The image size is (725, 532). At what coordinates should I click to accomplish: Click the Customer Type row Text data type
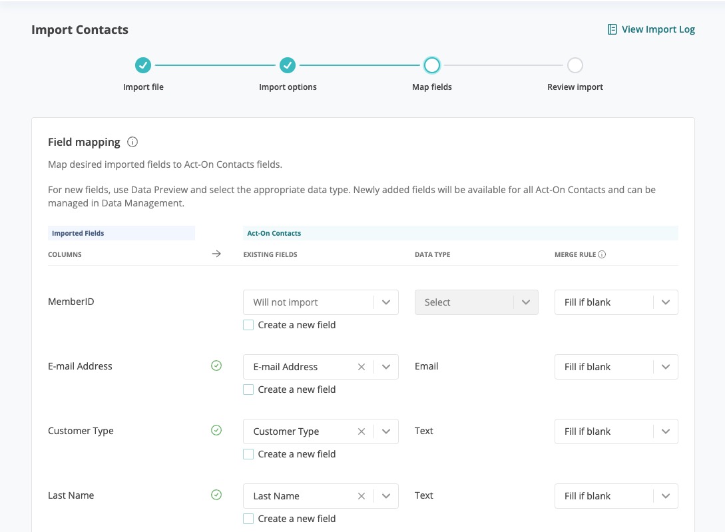pyautogui.click(x=423, y=431)
